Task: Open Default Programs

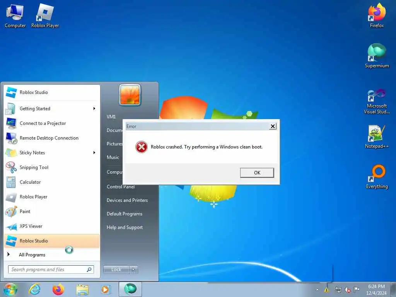Action: [x=124, y=214]
